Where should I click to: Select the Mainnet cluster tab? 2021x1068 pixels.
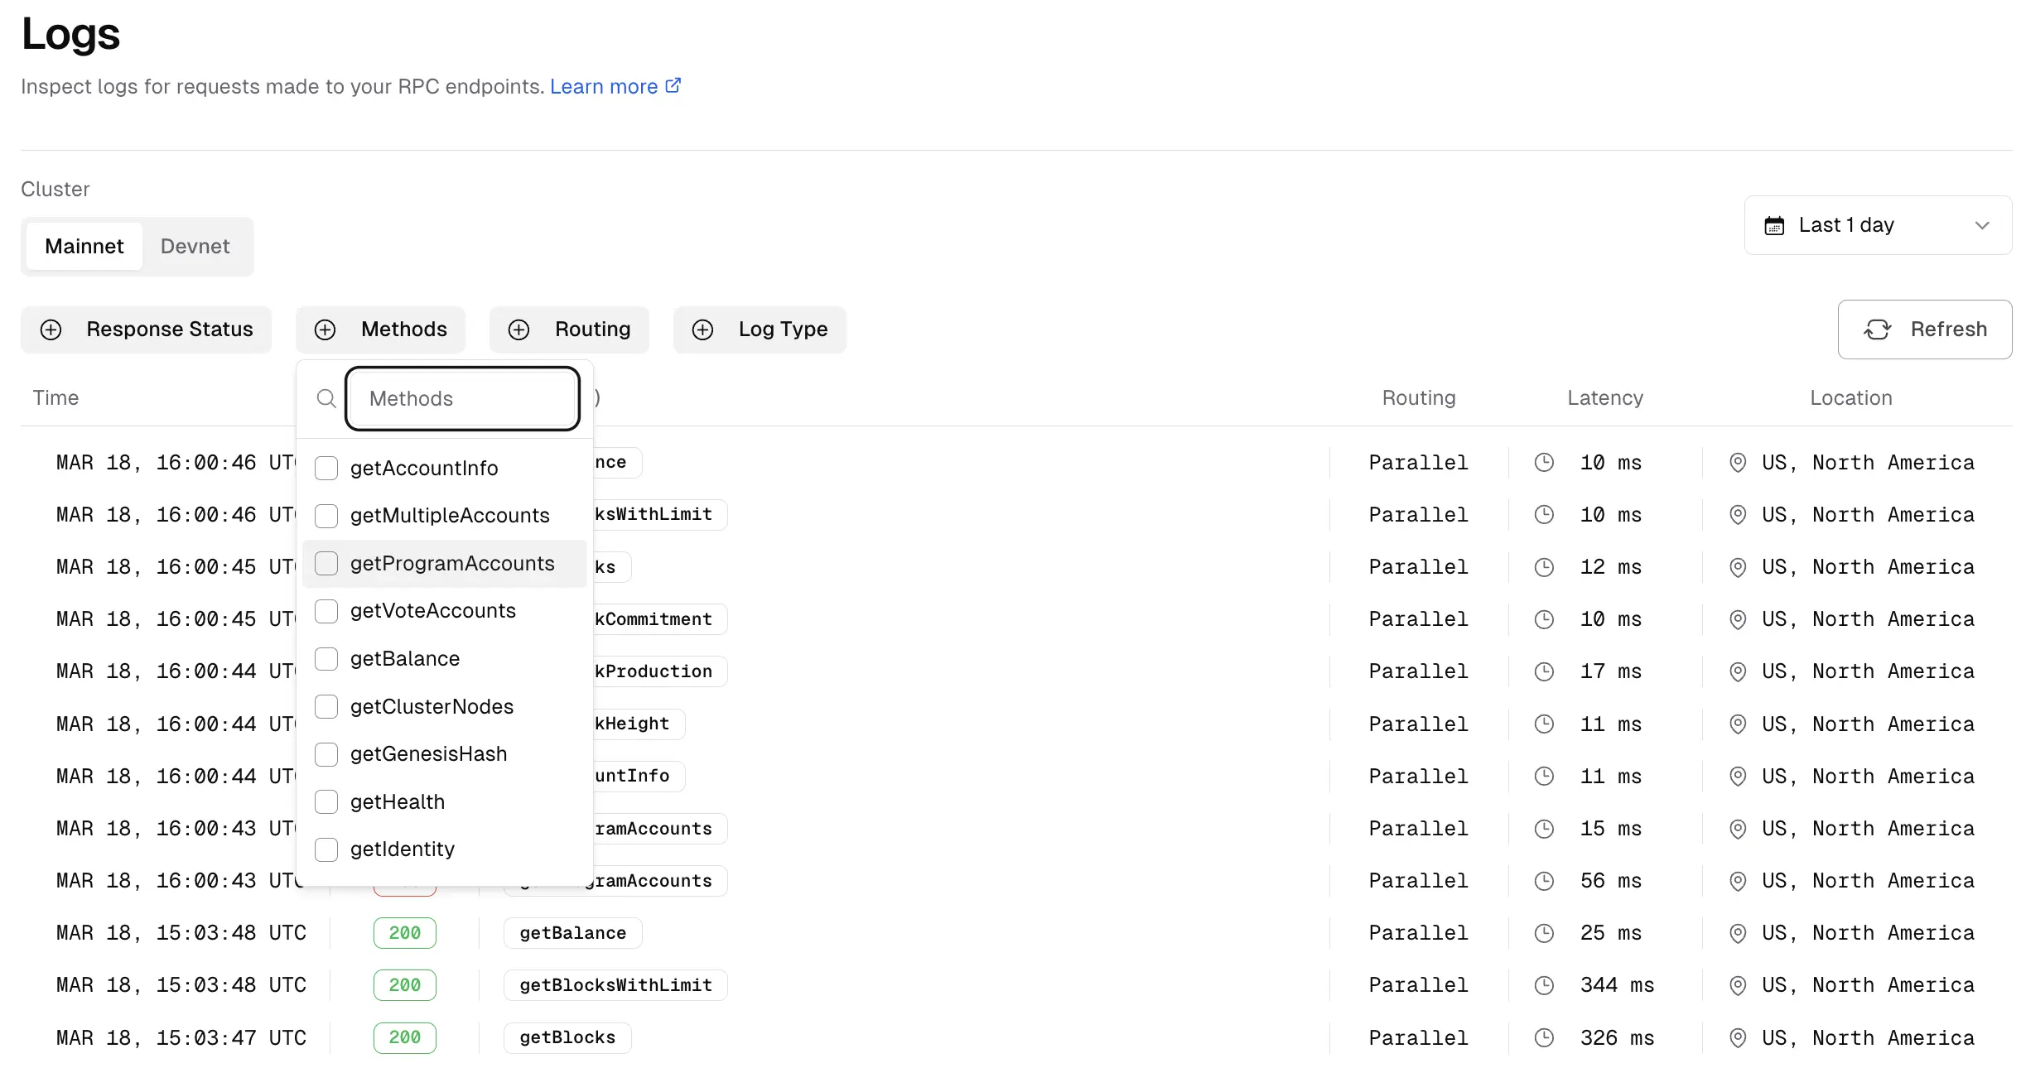84,247
